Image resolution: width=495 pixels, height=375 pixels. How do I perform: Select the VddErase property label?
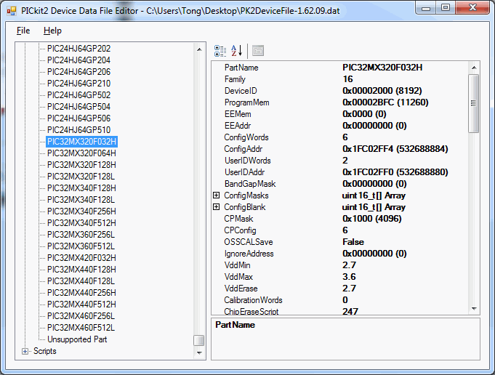pyautogui.click(x=241, y=289)
